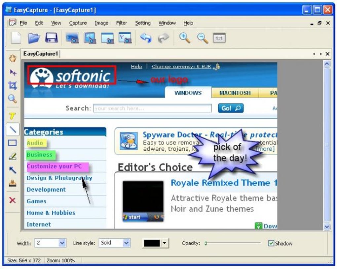The width and height of the screenshot is (337, 269).
Task: Click vertical scrollbar down arrow
Action: pyautogui.click(x=327, y=226)
